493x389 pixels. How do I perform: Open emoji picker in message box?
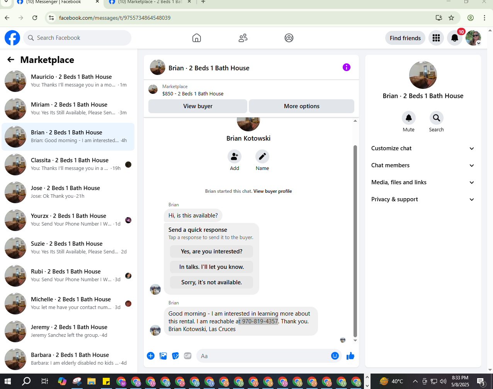coord(335,356)
